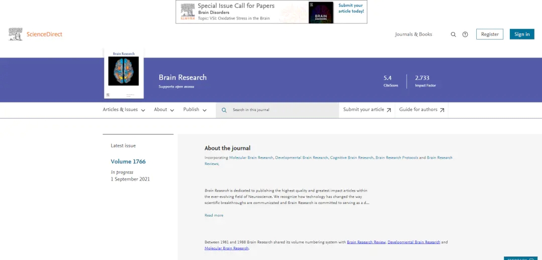Click the Brain Research journal title heading
Viewport: 542px width, 260px height.
point(183,77)
